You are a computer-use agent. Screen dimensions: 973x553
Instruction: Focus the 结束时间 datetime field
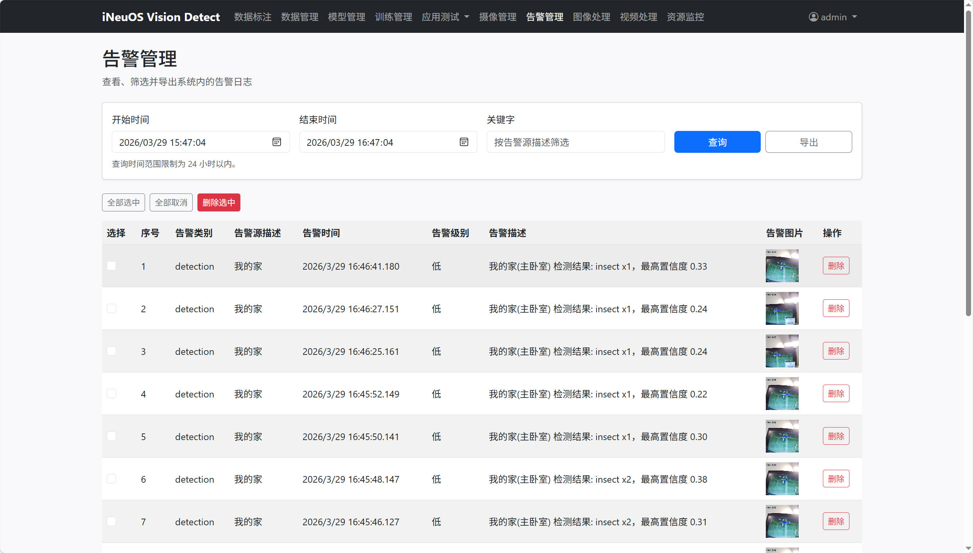388,142
